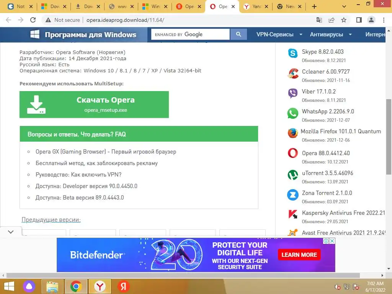The height and width of the screenshot is (294, 392).
Task: Open the tab search chevron
Action: pos(344,7)
